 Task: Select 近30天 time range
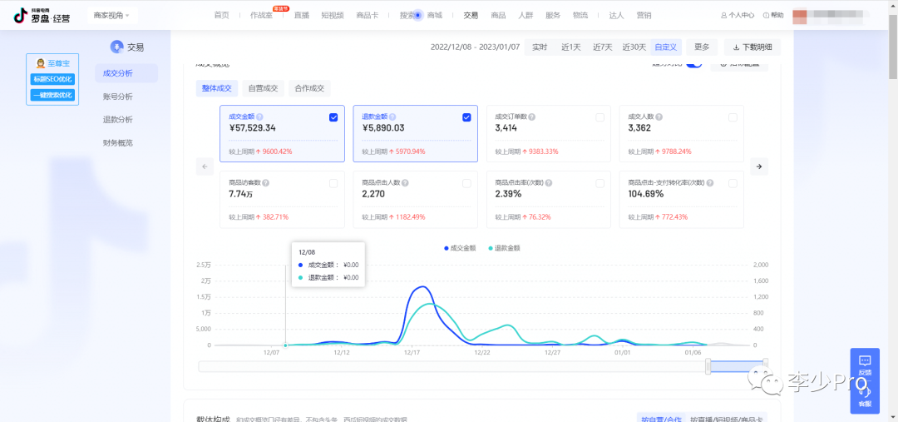(x=634, y=47)
